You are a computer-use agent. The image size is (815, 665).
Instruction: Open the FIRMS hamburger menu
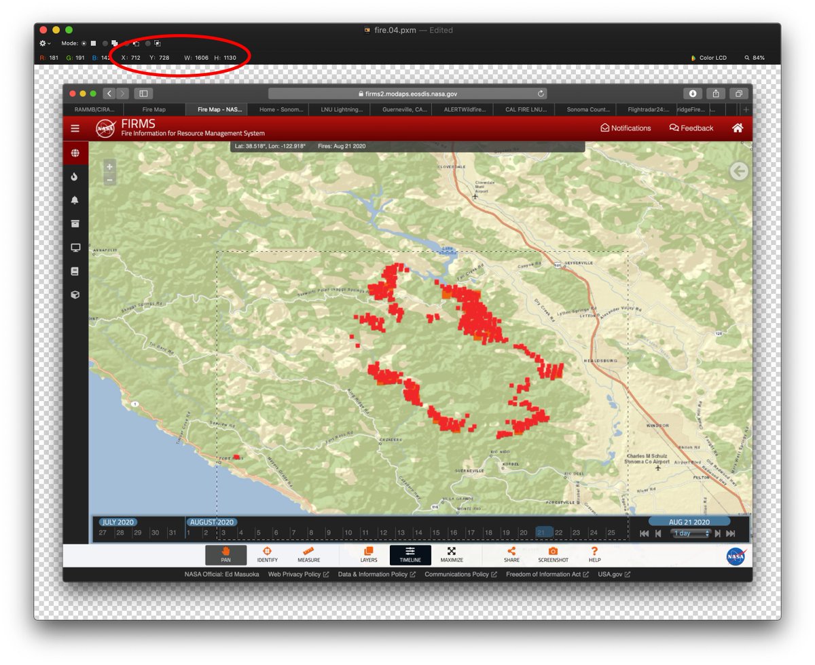coord(75,128)
